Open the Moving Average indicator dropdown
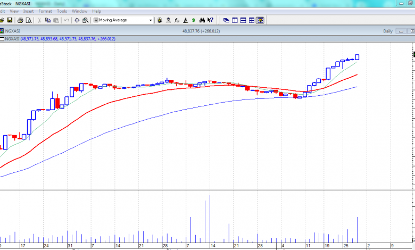415x250 pixels. pyautogui.click(x=151, y=20)
